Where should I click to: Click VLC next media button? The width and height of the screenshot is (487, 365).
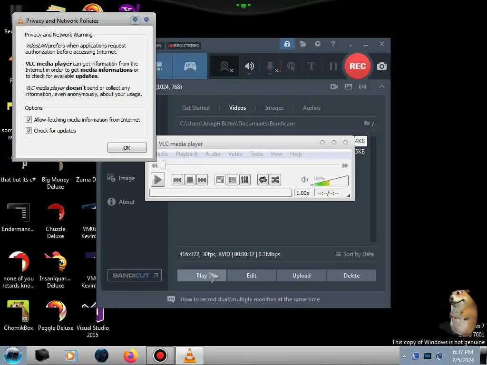tap(202, 180)
